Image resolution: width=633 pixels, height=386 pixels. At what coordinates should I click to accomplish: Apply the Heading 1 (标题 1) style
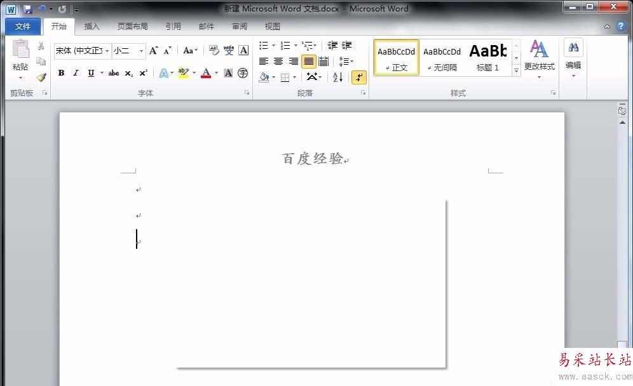488,58
